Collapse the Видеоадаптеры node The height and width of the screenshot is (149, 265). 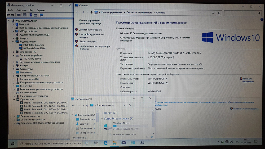pyautogui.click(x=13, y=42)
